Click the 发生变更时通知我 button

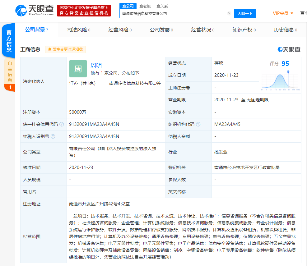[67, 49]
